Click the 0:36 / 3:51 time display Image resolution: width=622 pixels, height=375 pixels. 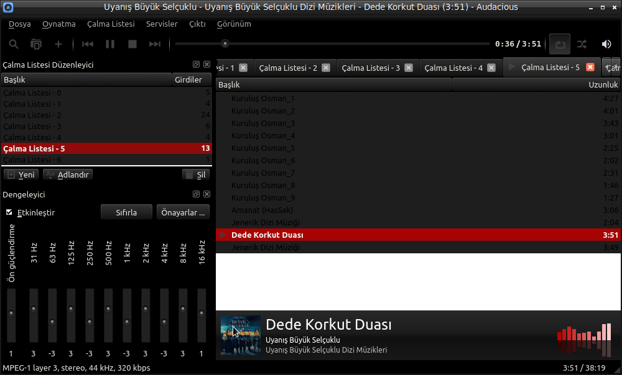coord(518,44)
